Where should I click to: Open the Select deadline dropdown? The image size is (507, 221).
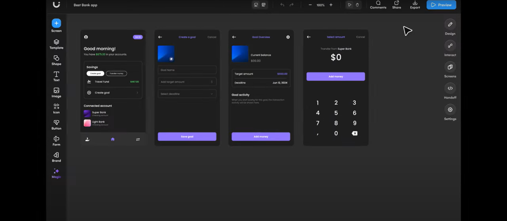pos(187,94)
